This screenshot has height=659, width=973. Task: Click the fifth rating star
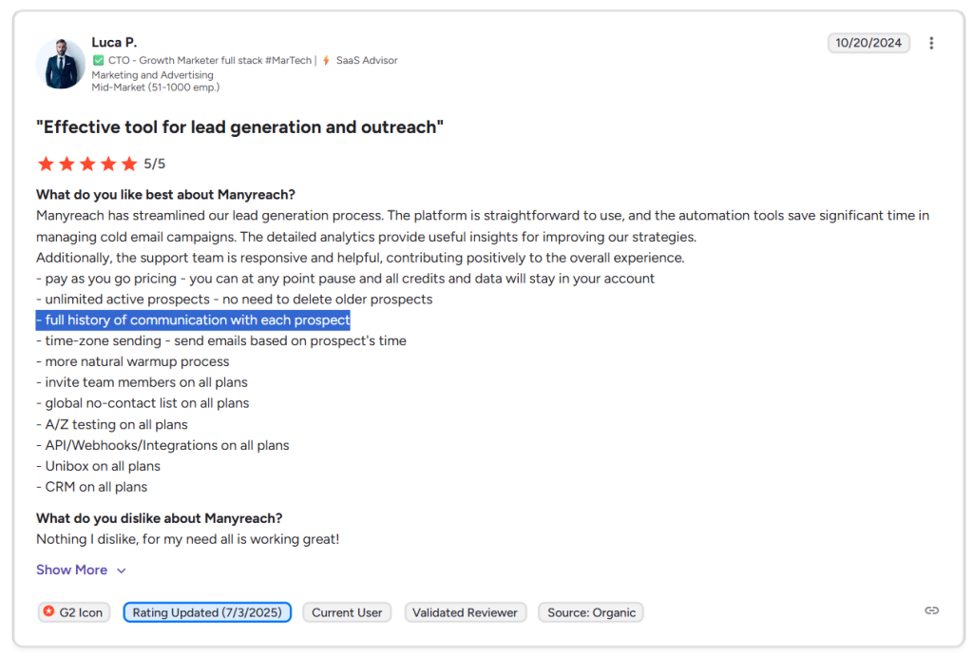coord(129,163)
